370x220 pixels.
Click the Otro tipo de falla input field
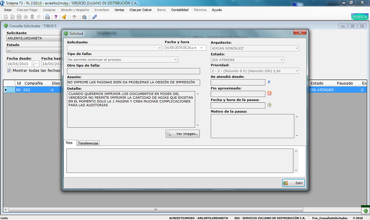[x=133, y=71]
